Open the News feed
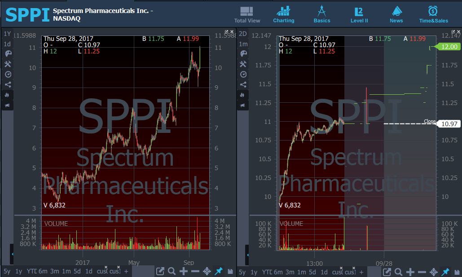The image size is (462, 277). 396,15
